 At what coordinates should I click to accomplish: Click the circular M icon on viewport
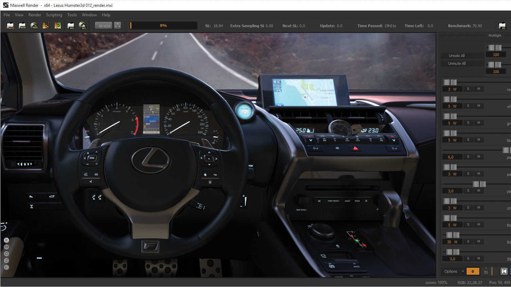click(x=6, y=247)
